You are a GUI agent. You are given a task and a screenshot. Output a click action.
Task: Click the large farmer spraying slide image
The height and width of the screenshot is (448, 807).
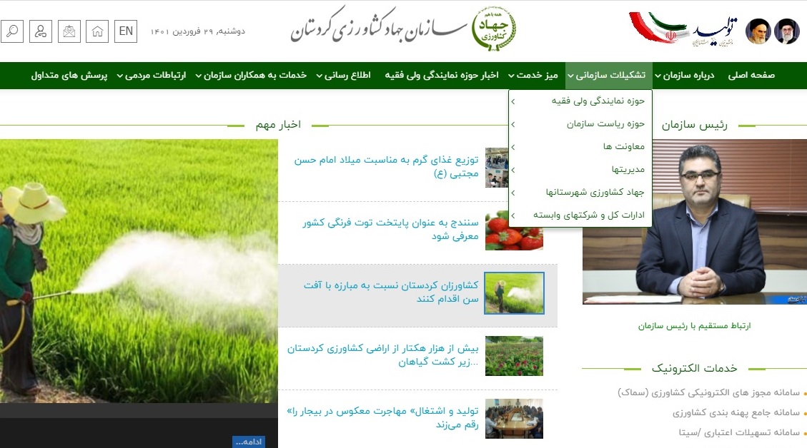[x=139, y=271]
